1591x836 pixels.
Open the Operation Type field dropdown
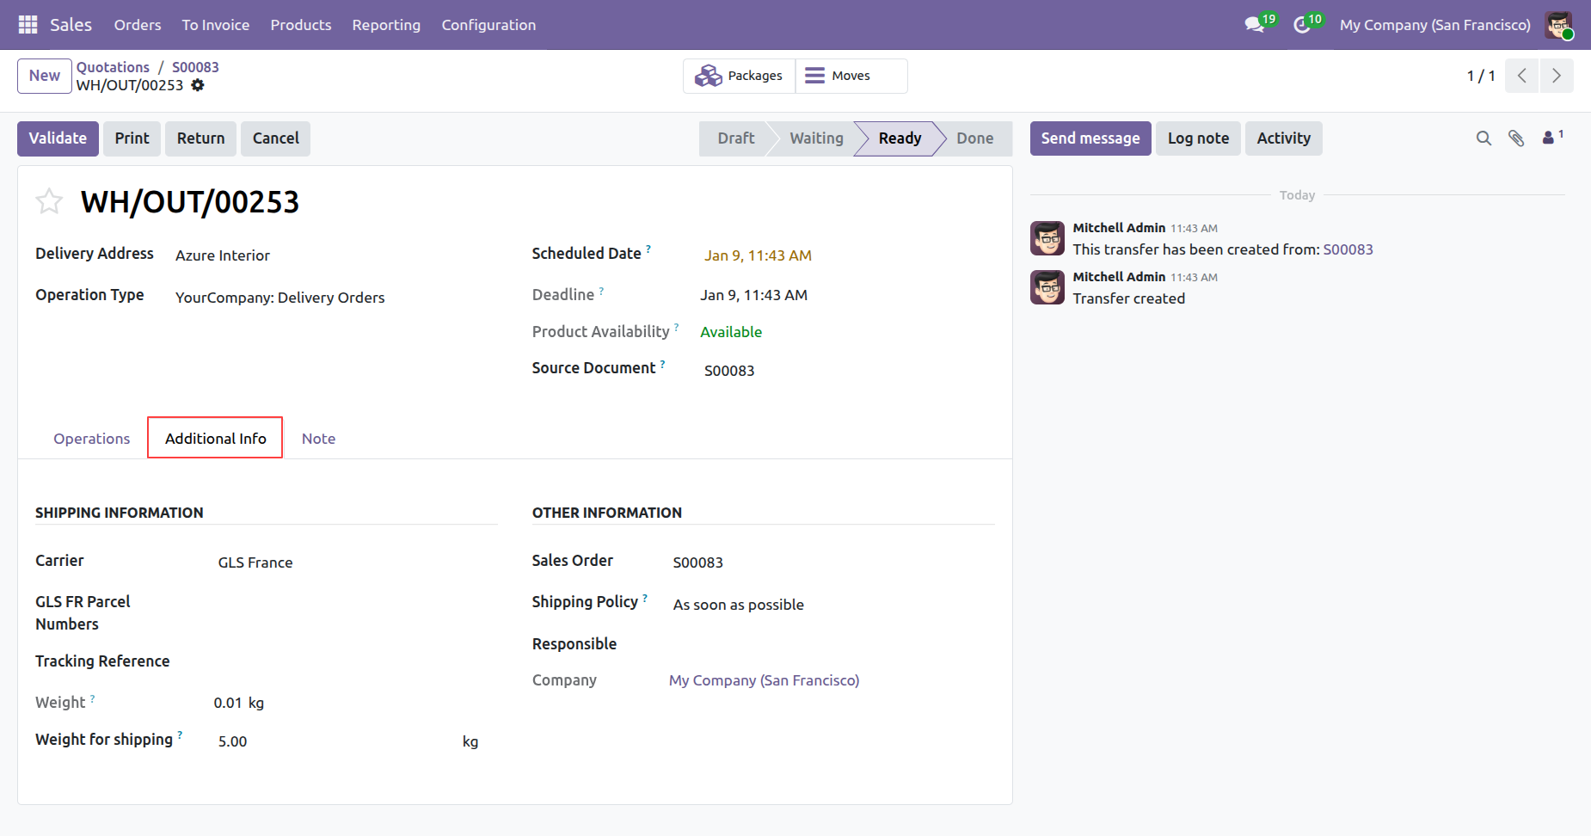click(334, 298)
